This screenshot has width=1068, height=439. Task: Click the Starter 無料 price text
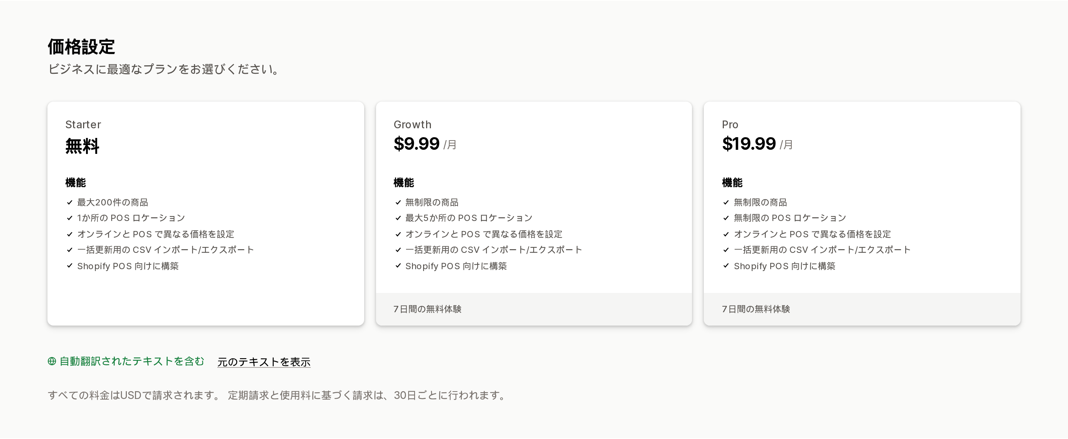82,146
